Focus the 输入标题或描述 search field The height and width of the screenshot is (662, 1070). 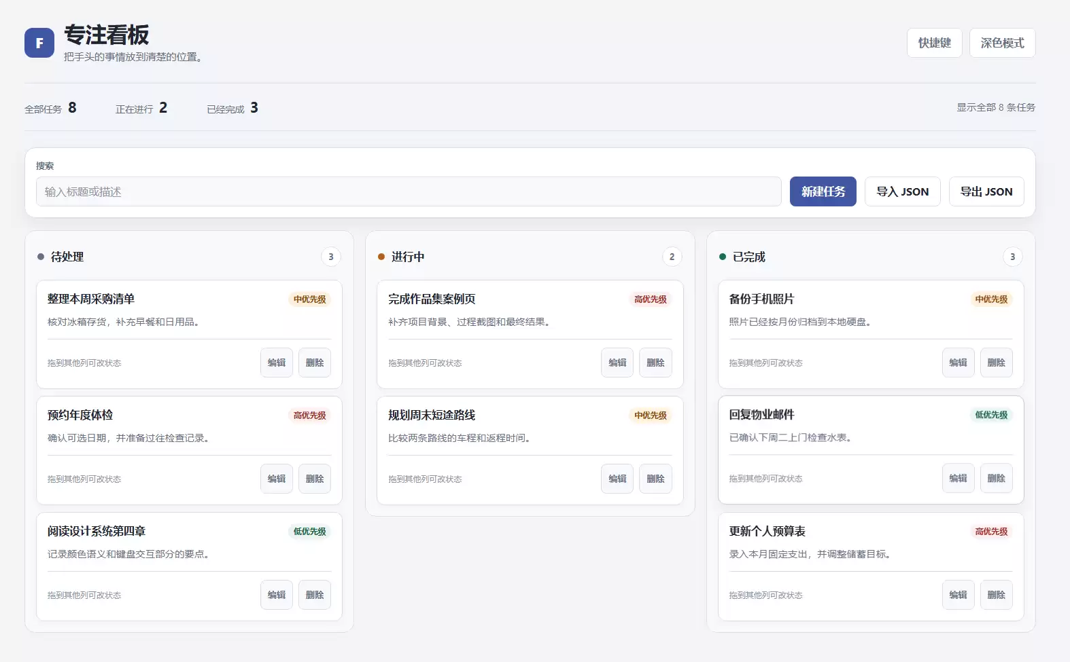tap(409, 191)
